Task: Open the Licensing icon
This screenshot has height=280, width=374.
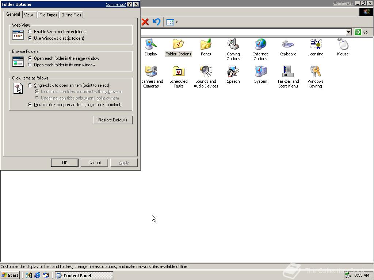Action: point(315,47)
